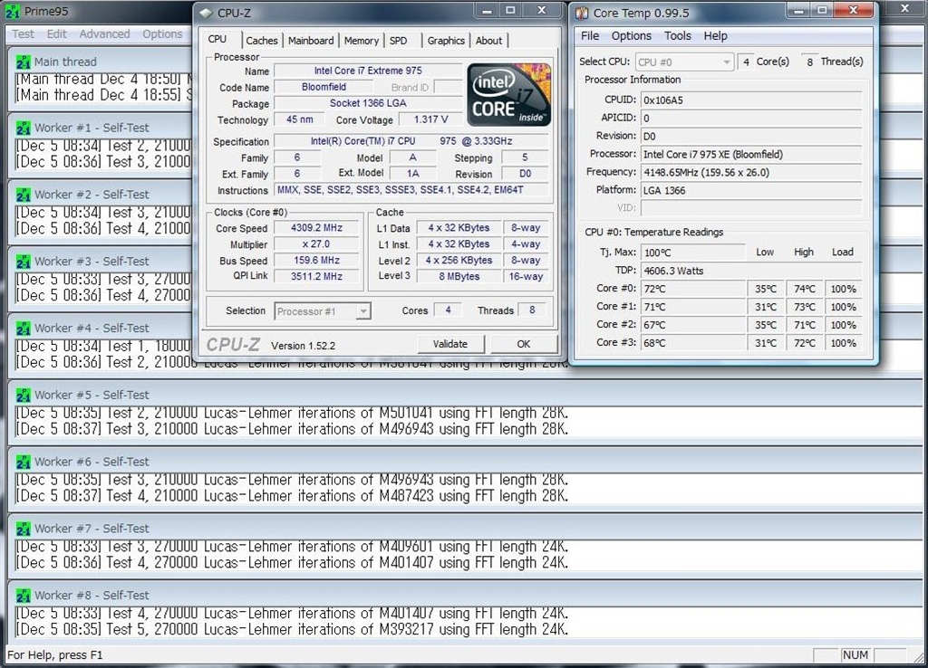Click the Prime95 icon in the title bar

14,12
